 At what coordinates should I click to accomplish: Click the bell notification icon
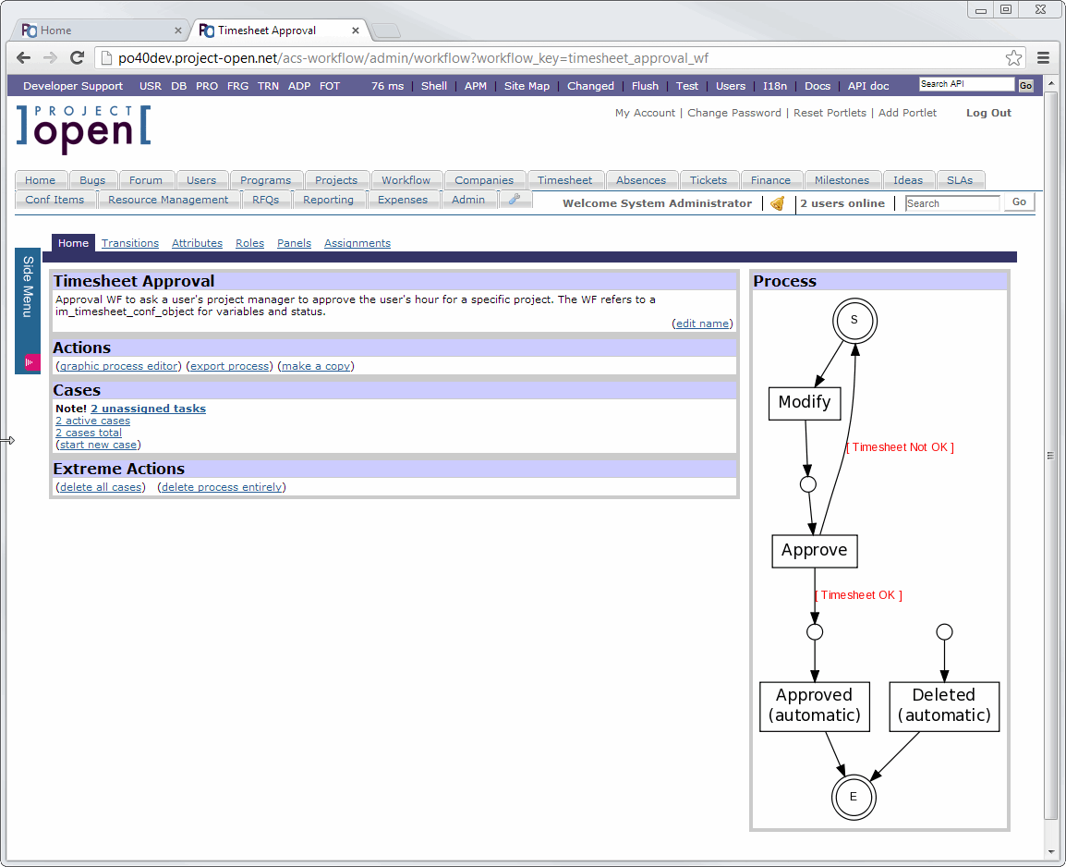[778, 202]
